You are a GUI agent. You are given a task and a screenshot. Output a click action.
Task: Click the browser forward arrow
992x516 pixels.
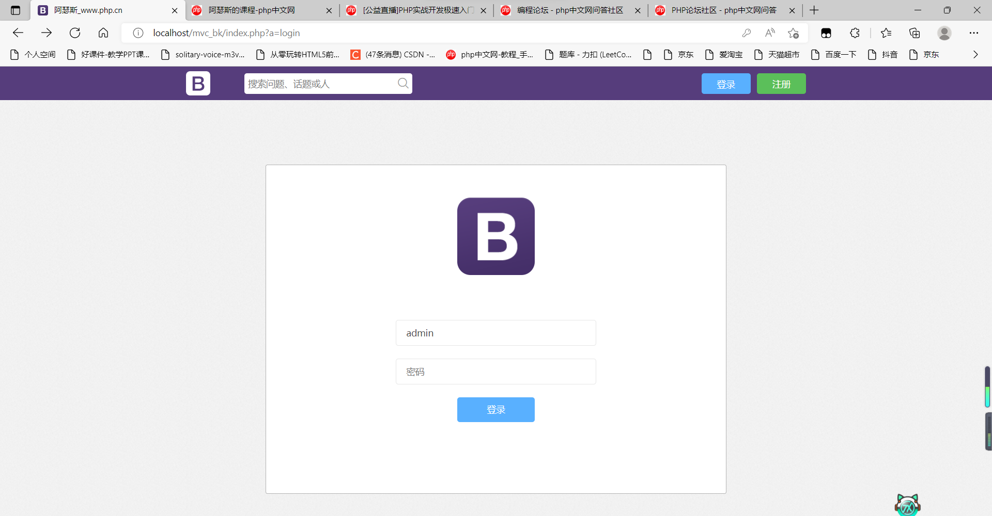pyautogui.click(x=47, y=33)
